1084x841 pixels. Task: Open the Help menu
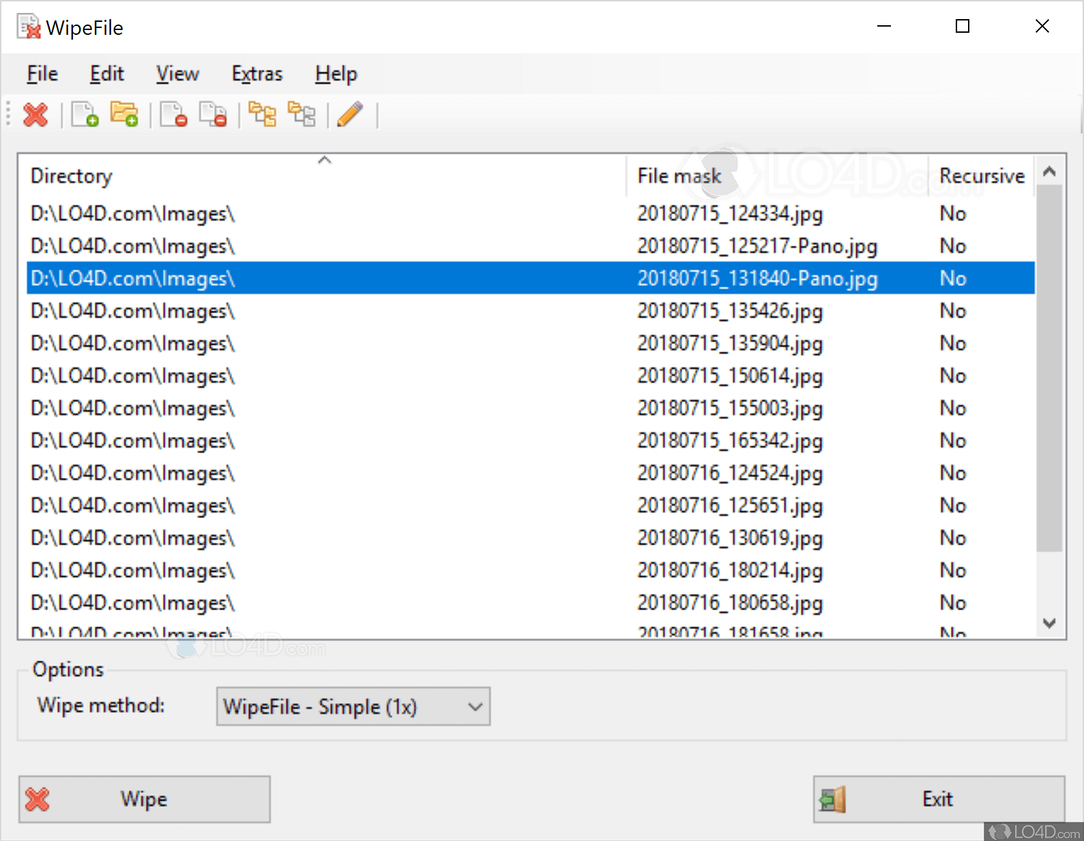tap(336, 74)
